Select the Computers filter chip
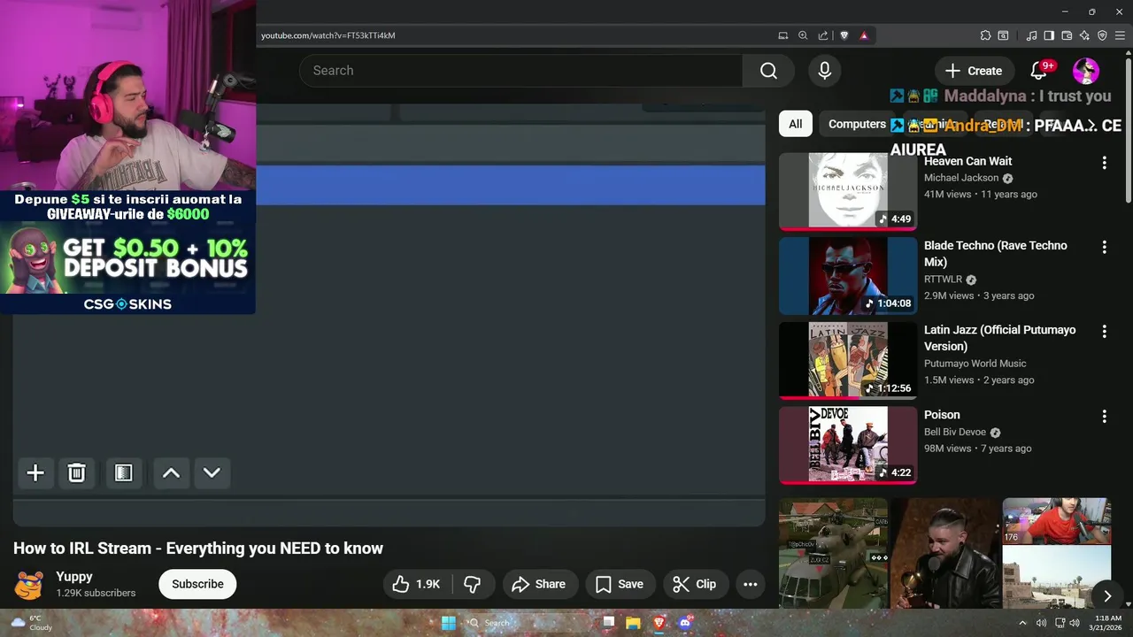The height and width of the screenshot is (637, 1133). [857, 124]
